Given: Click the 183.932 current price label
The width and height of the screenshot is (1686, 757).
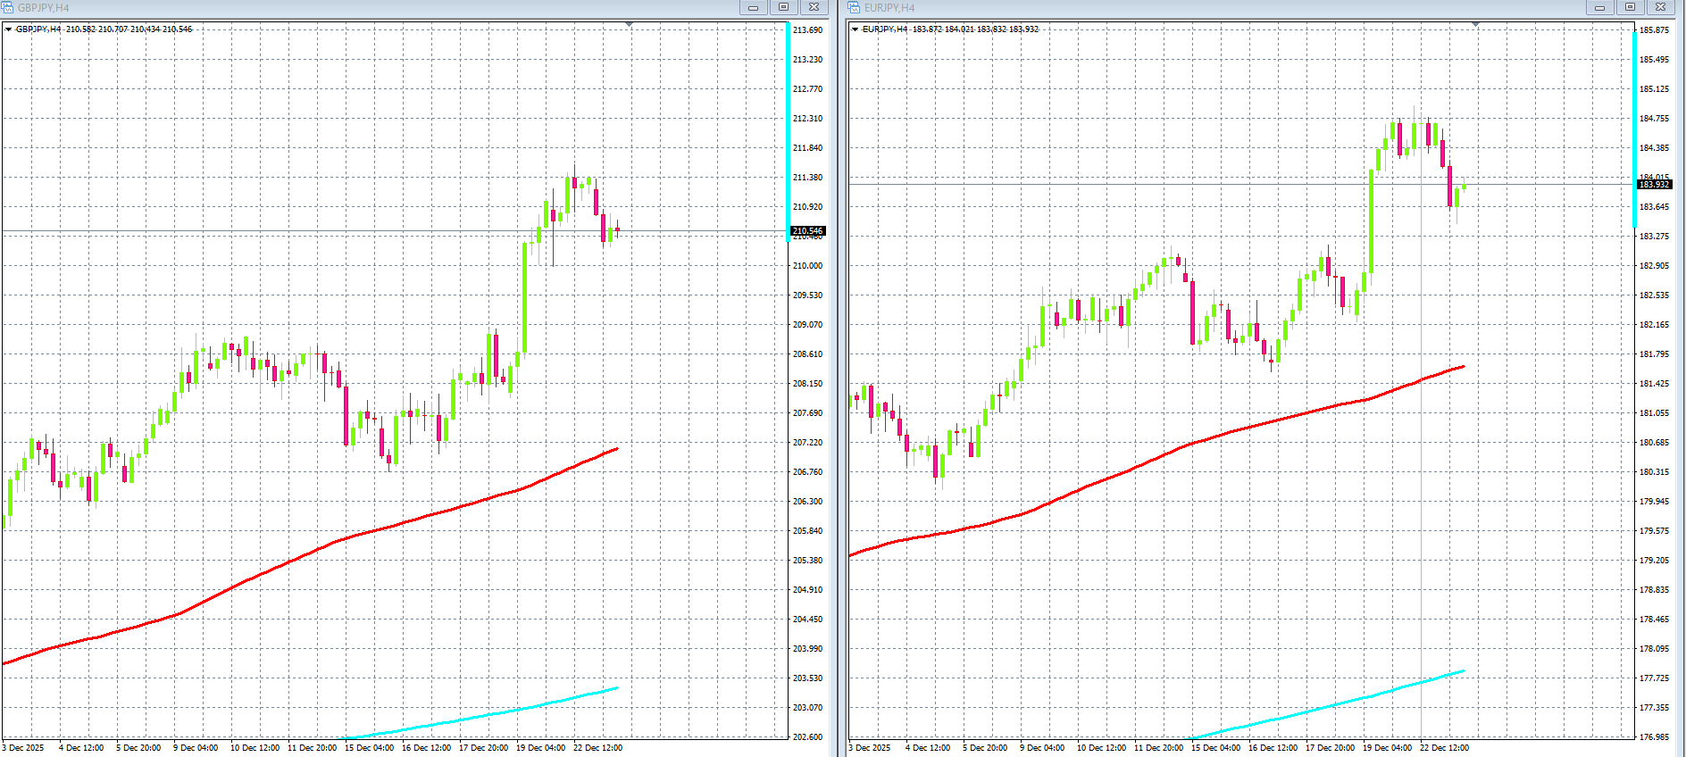Looking at the screenshot, I should coord(1654,185).
